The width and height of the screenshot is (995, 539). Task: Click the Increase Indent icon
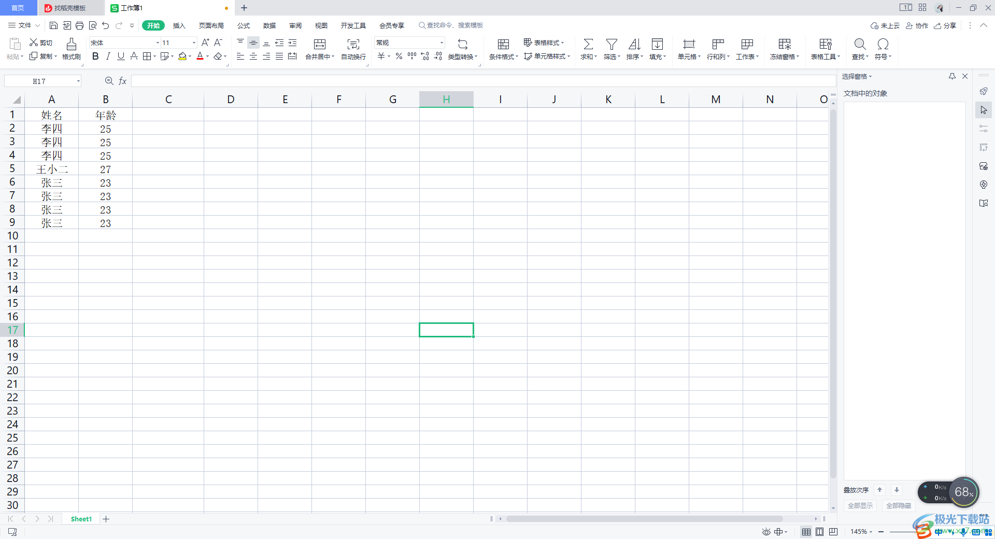point(292,42)
